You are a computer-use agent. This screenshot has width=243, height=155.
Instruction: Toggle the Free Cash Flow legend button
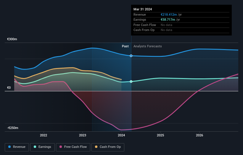(x=73, y=147)
